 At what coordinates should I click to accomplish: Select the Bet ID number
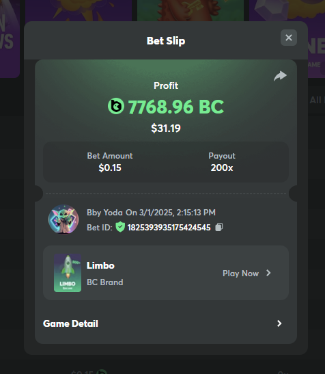[x=169, y=228]
